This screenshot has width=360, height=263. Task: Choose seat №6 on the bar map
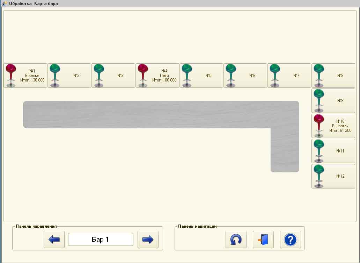245,76
